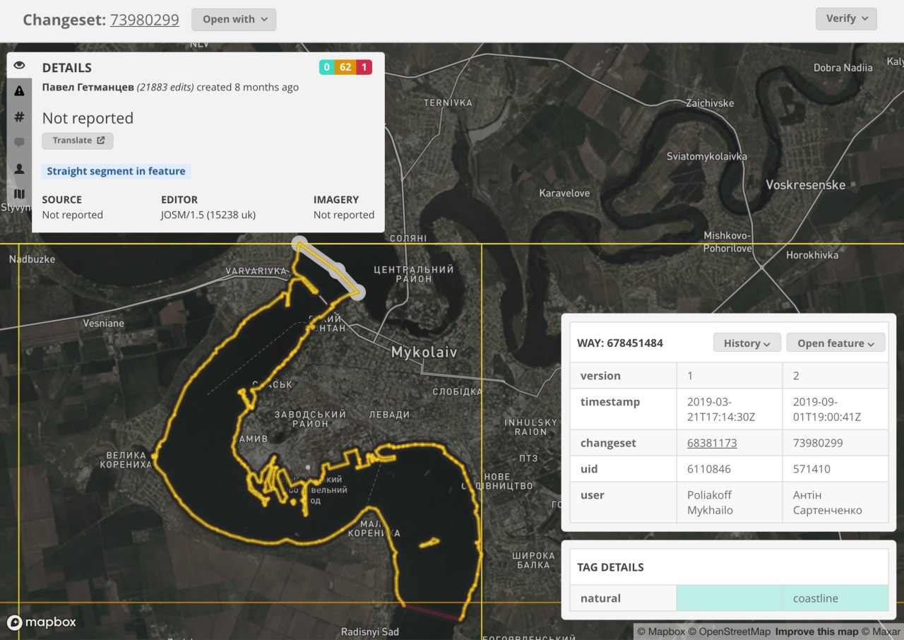Click the external link icon on Translate
Viewport: 904px width, 640px height.
(x=101, y=140)
